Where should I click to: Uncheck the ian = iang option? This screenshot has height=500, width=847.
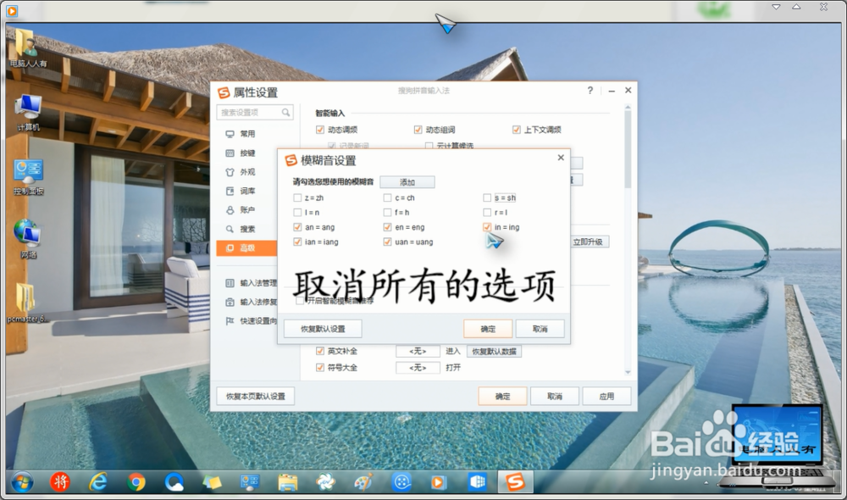(297, 242)
